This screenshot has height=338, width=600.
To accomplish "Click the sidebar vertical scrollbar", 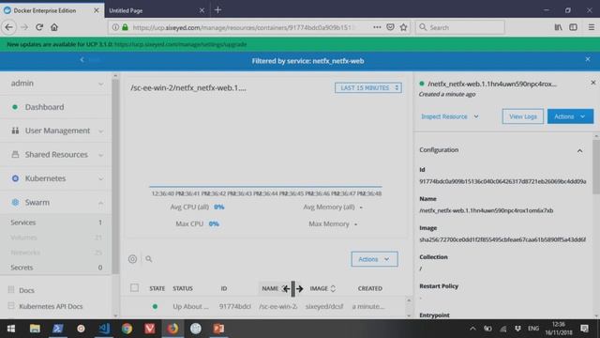I will 115,177.
